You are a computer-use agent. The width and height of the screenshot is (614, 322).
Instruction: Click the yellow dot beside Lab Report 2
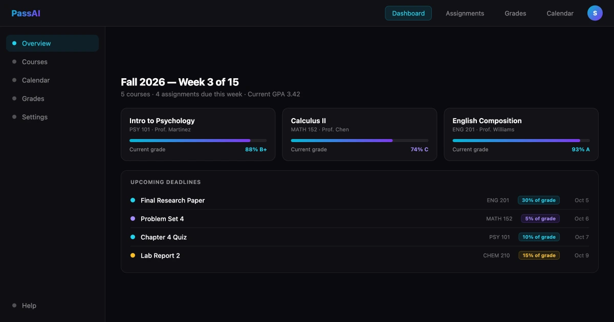click(x=133, y=256)
